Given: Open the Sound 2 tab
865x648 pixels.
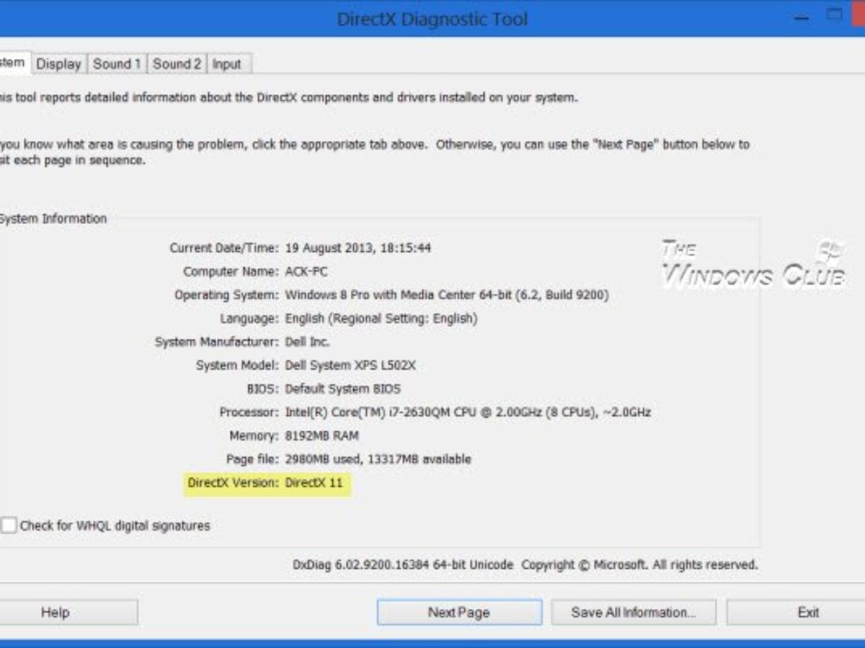Looking at the screenshot, I should [177, 63].
